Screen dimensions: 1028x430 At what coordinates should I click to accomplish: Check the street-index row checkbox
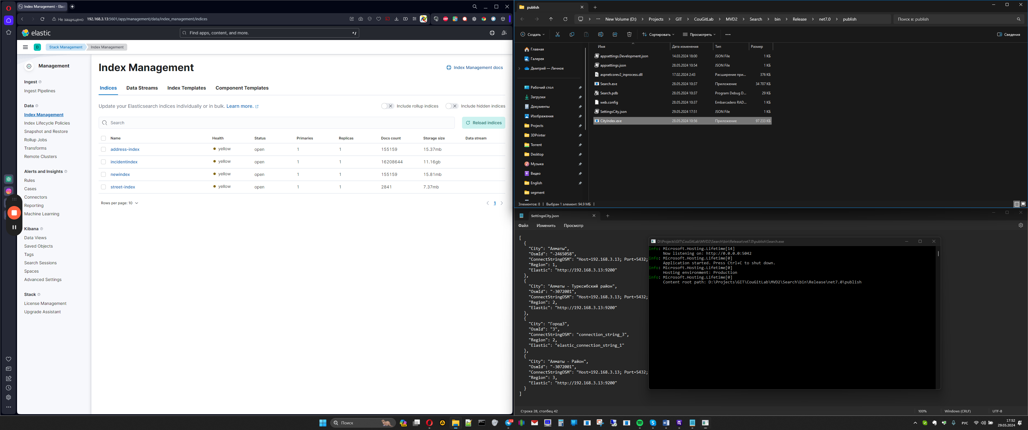103,187
